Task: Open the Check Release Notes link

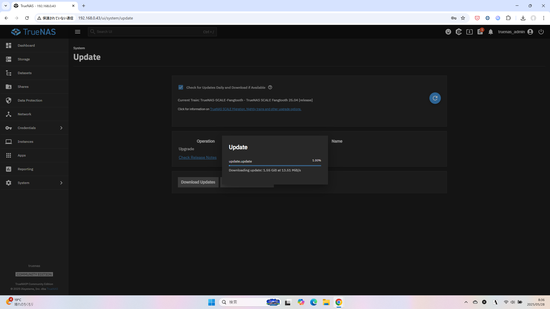Action: pos(198,157)
